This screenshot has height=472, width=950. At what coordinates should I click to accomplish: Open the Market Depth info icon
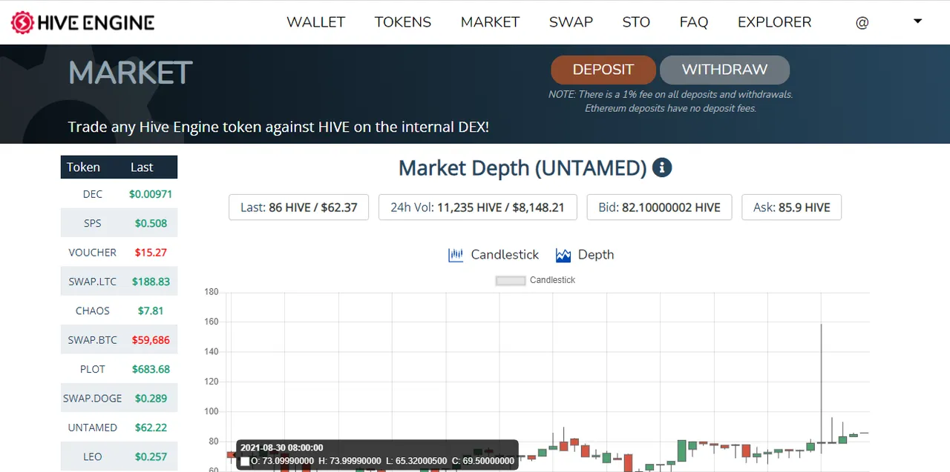click(x=662, y=167)
